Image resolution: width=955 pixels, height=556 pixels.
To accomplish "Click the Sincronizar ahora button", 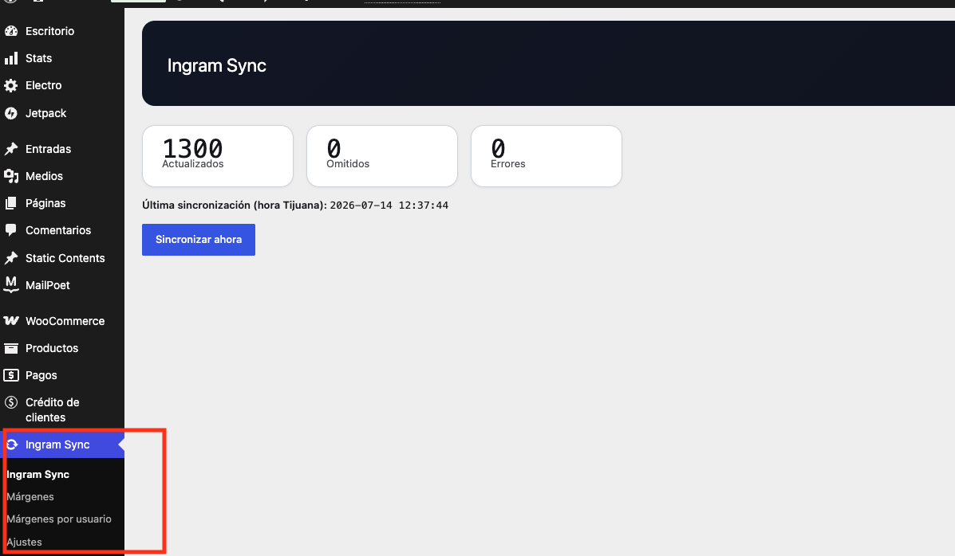I will (x=199, y=240).
